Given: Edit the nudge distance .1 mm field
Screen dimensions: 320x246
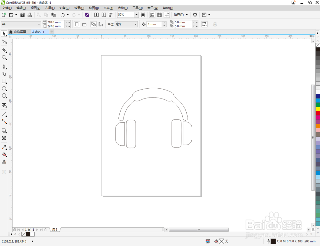Looking at the screenshot, I should [155, 24].
